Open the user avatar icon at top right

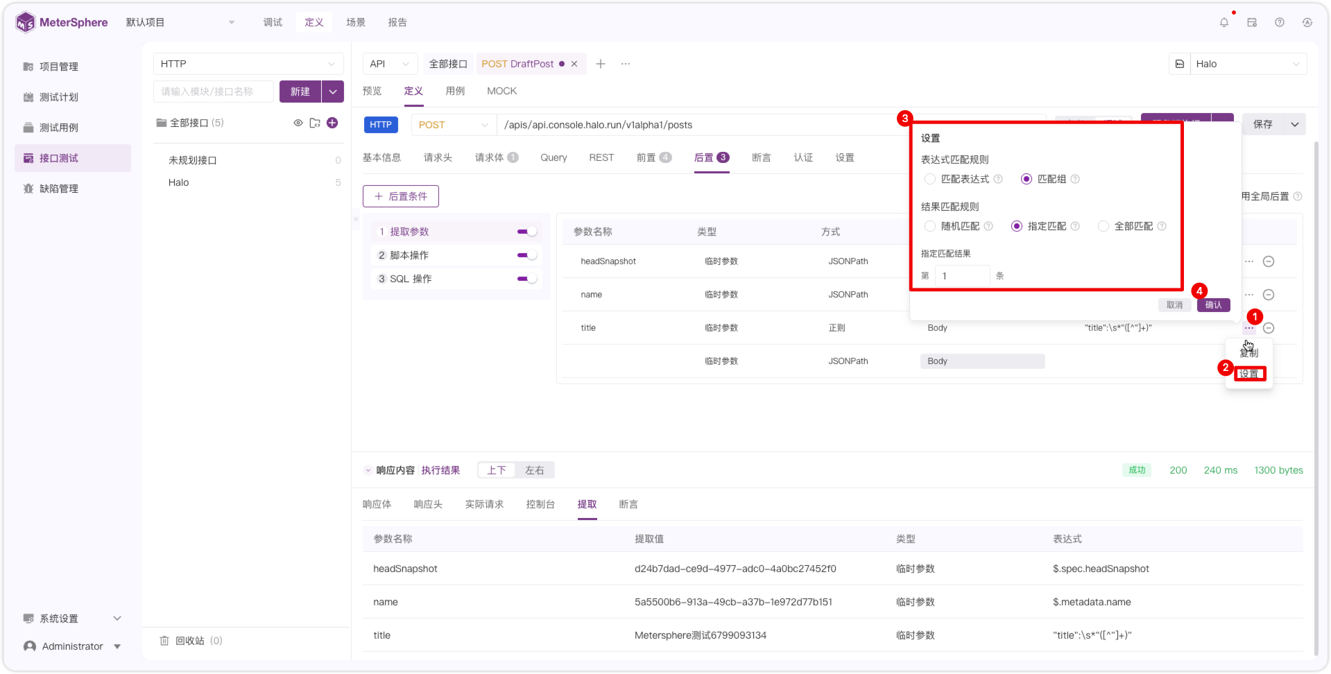1307,22
